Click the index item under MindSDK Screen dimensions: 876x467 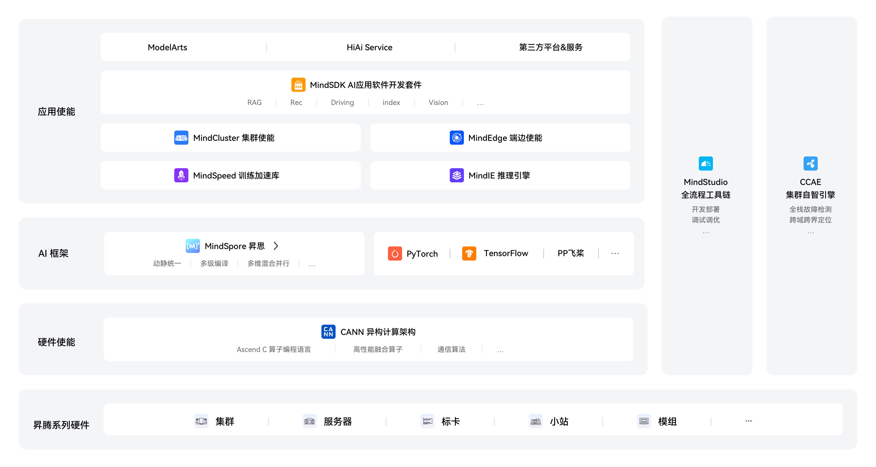[x=391, y=102]
